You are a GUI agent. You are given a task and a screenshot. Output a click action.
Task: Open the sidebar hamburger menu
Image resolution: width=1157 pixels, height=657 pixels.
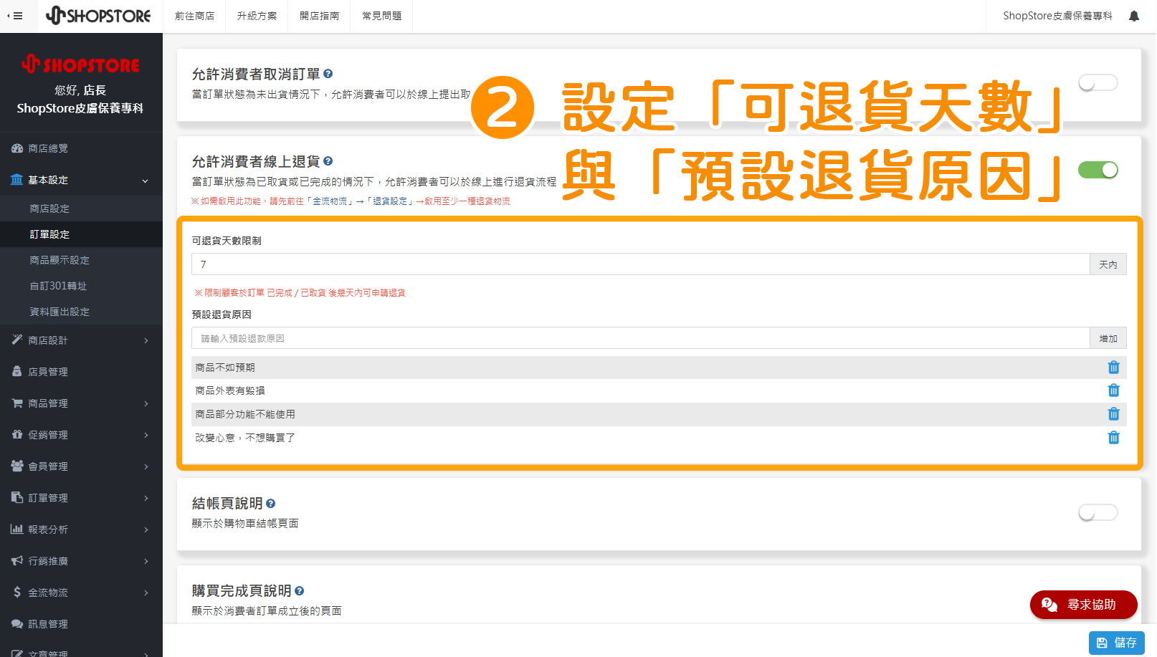click(16, 15)
